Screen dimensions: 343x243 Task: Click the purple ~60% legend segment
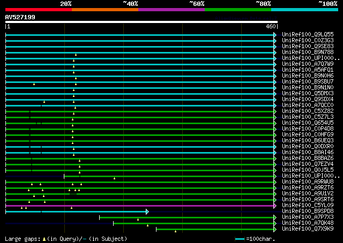(x=171, y=10)
